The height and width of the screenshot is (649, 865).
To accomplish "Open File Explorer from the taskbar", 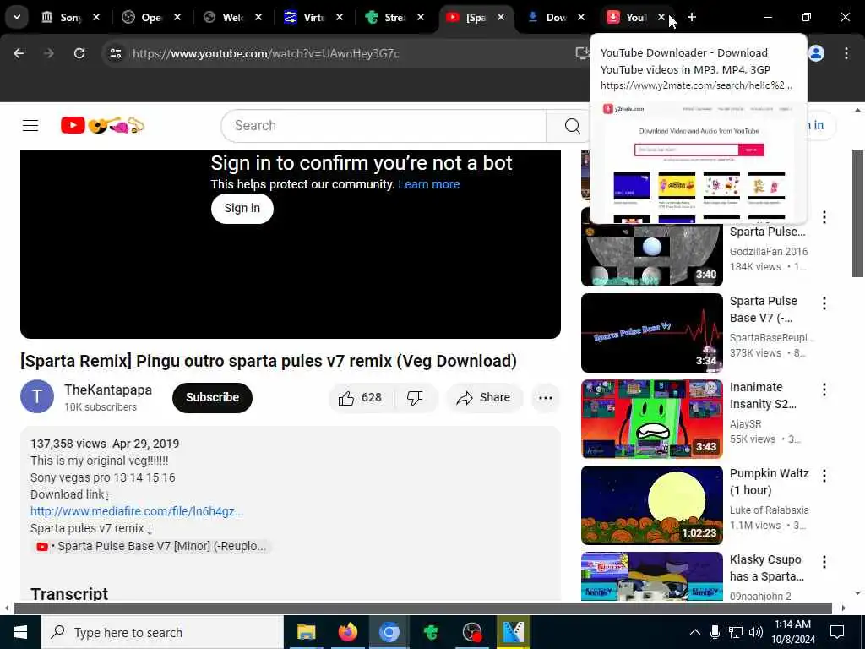I will point(306,632).
